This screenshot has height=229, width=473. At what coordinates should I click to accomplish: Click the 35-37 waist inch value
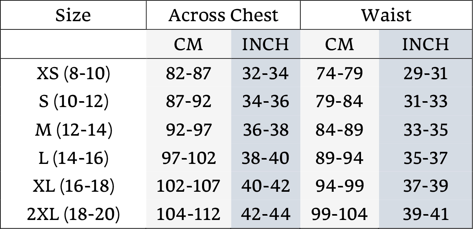pos(425,158)
